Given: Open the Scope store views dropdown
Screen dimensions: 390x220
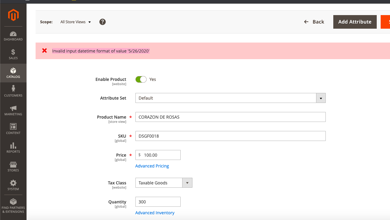Looking at the screenshot, I should [x=75, y=22].
